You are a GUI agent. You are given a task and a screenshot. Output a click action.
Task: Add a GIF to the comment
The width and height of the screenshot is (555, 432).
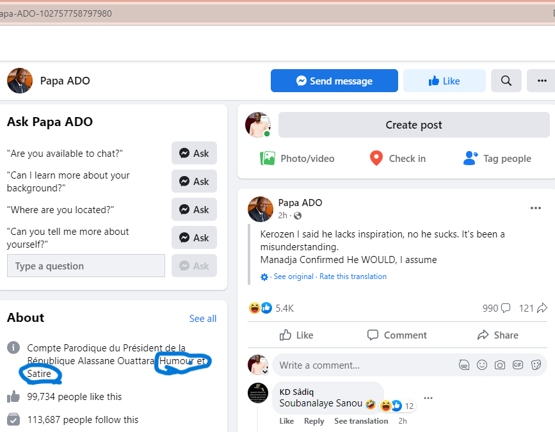[518, 365]
